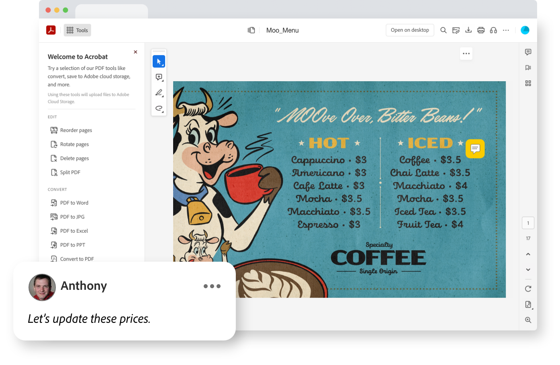Click the Moo menu PDF page
The width and height of the screenshot is (560, 365).
coord(339,189)
